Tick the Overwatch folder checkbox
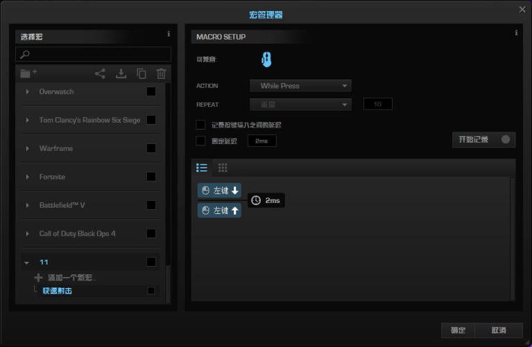 [151, 91]
